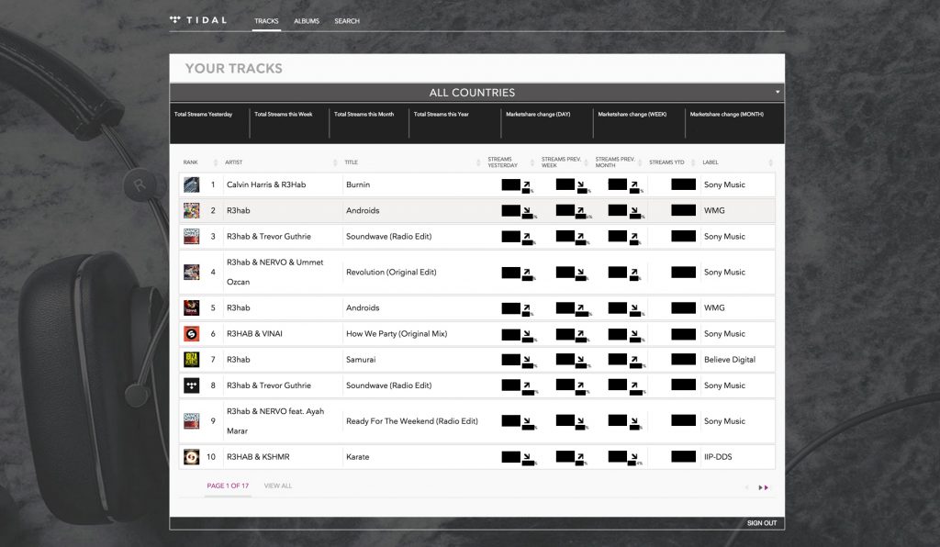This screenshot has height=547, width=940.
Task: Click Marketshare change (DAY) stat box
Action: click(547, 123)
